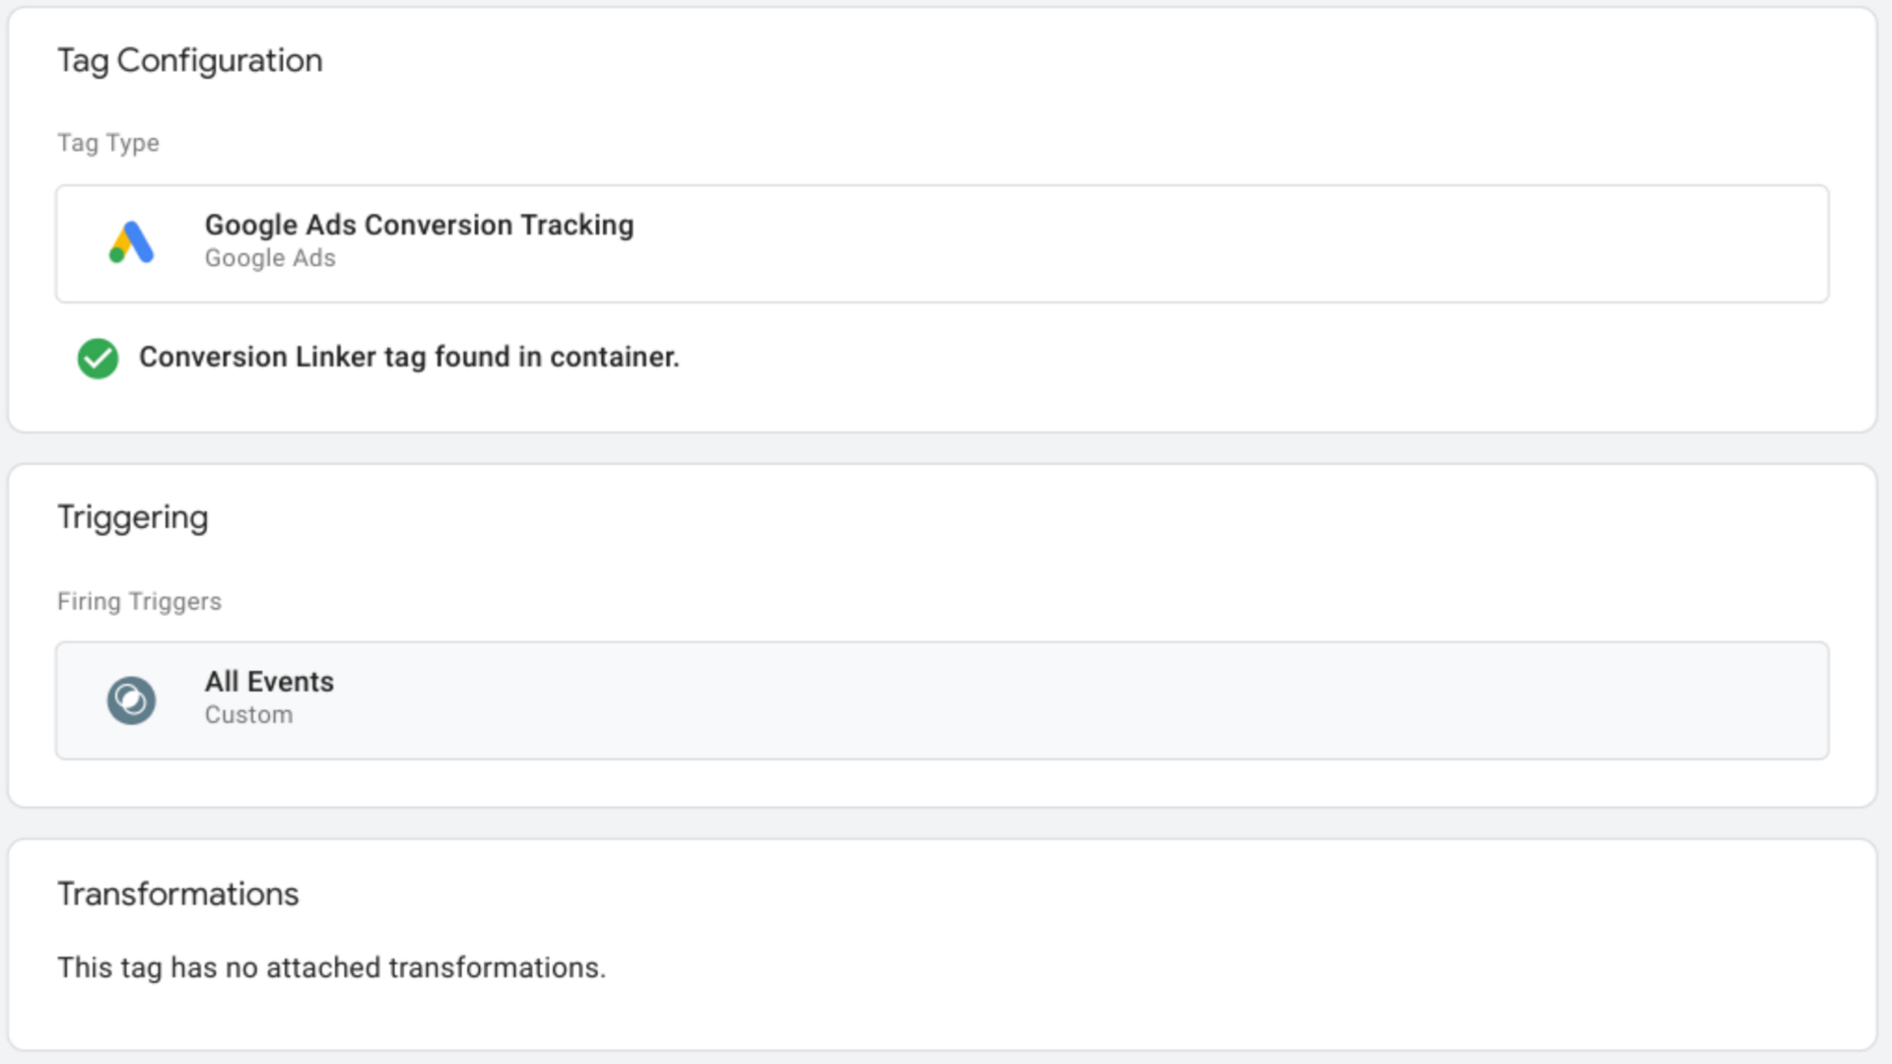
Task: Click the Firing Triggers label
Action: point(139,601)
